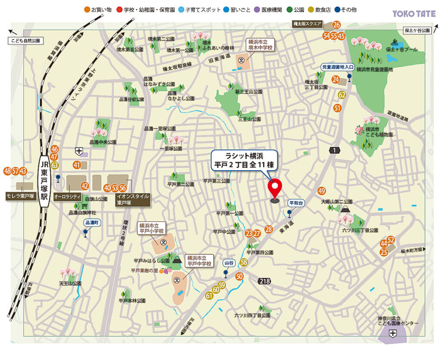443x348 pixels.
Task: Click the お買い物 orange legend dot
Action: [87, 9]
